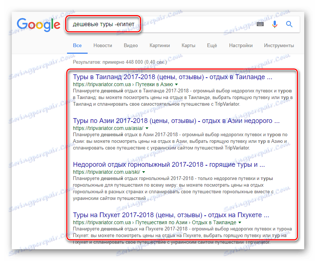This screenshot has height=261, width=316.
Task: Open the Туры по Азии 2017-2018 result
Action: click(176, 121)
